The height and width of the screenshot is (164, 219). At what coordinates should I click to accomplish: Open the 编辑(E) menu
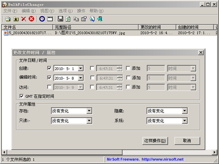click(28, 11)
